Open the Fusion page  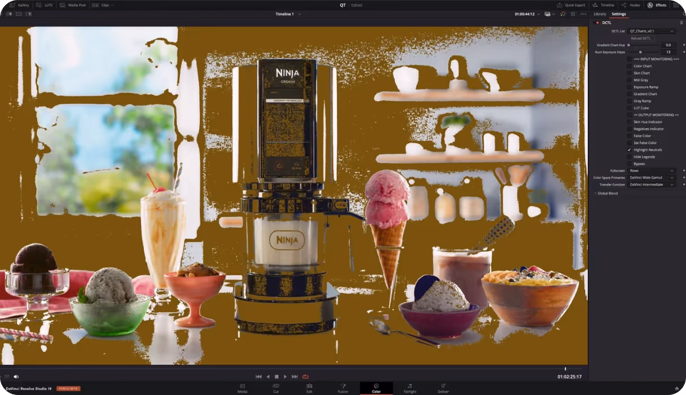click(x=342, y=388)
